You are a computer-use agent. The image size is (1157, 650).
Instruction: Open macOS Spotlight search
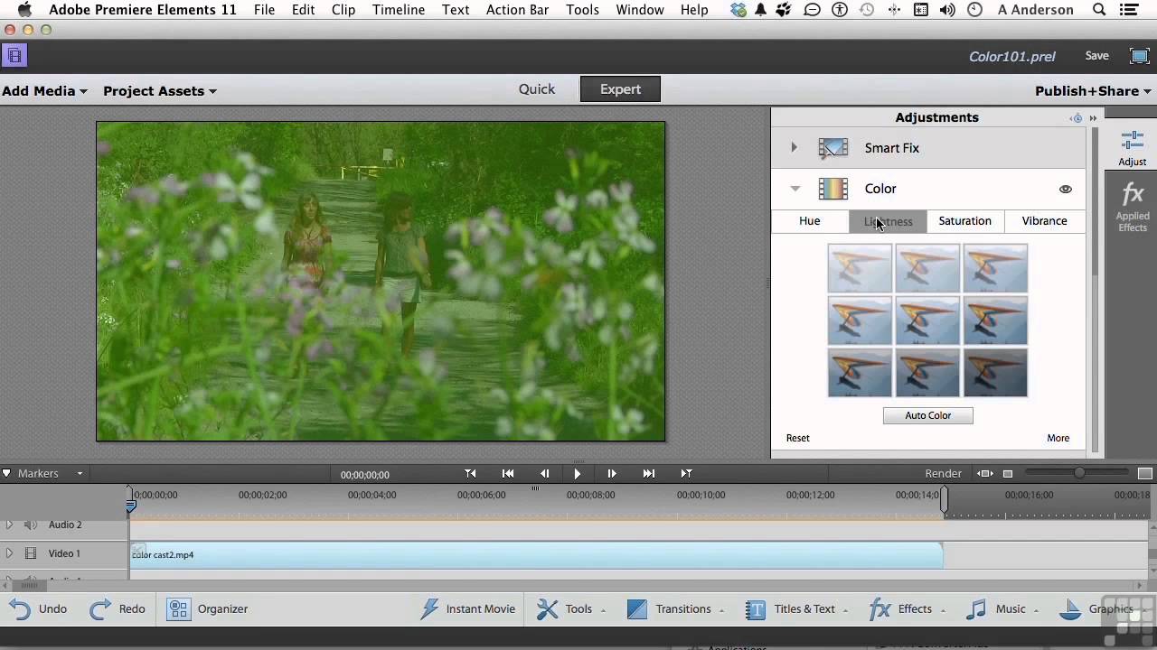[x=1099, y=10]
